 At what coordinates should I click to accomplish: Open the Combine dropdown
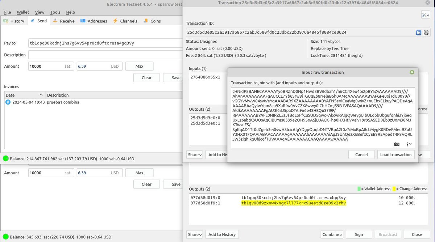(x=332, y=234)
